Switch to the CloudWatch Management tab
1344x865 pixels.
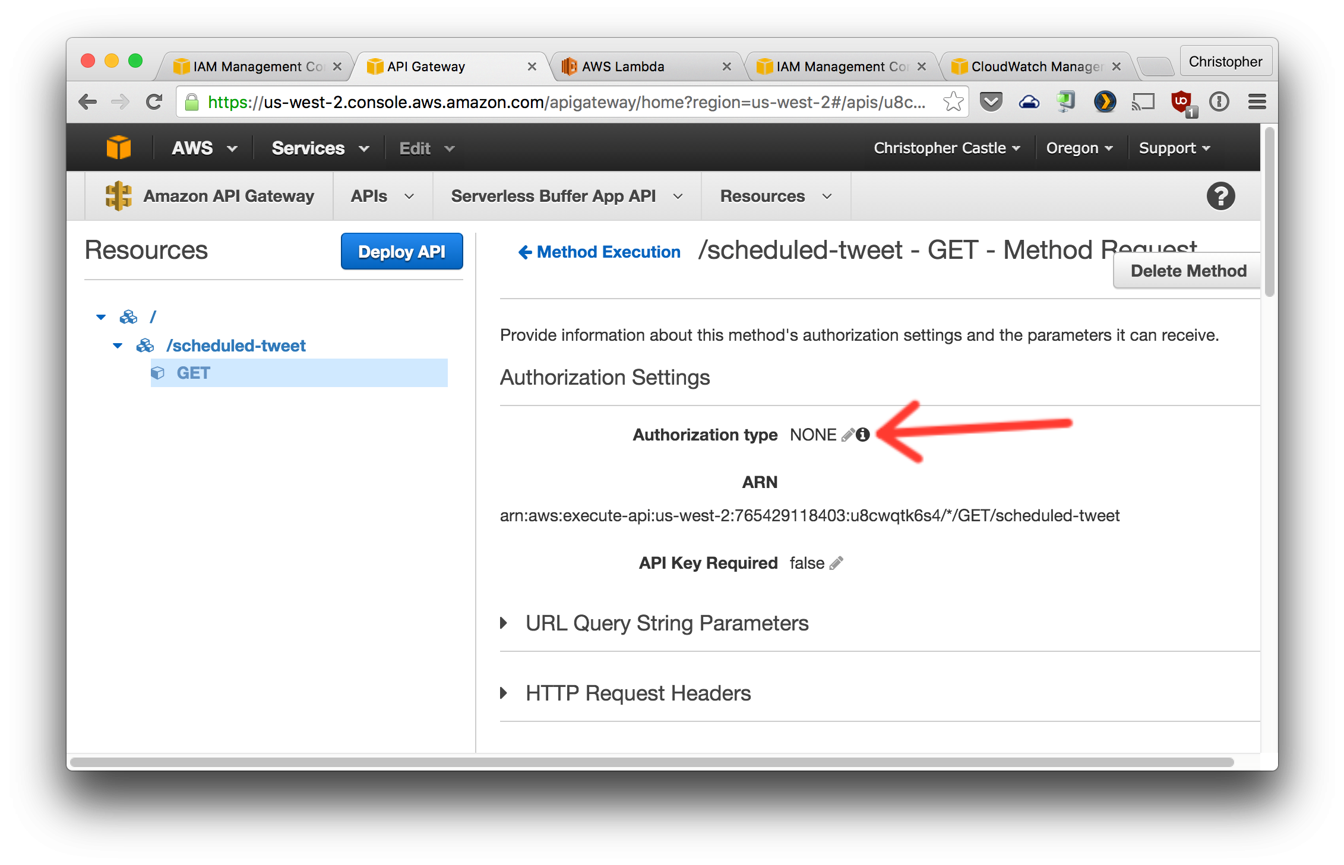click(1036, 66)
